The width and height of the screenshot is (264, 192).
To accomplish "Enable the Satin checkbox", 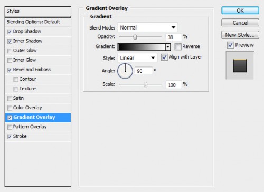I will pos(10,98).
